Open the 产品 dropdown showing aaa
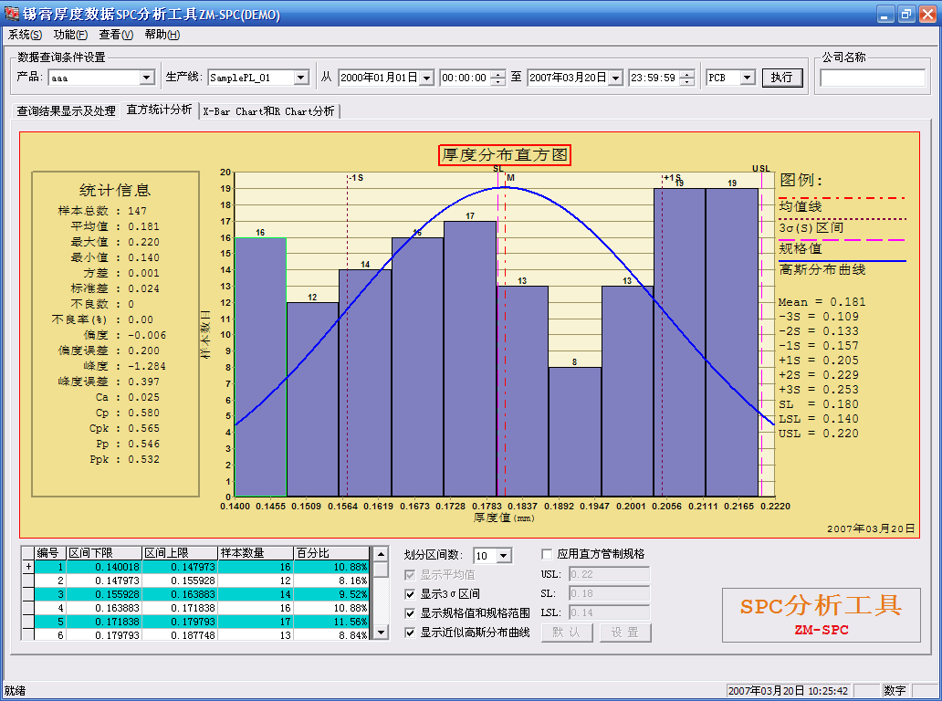This screenshot has height=701, width=942. coord(147,78)
